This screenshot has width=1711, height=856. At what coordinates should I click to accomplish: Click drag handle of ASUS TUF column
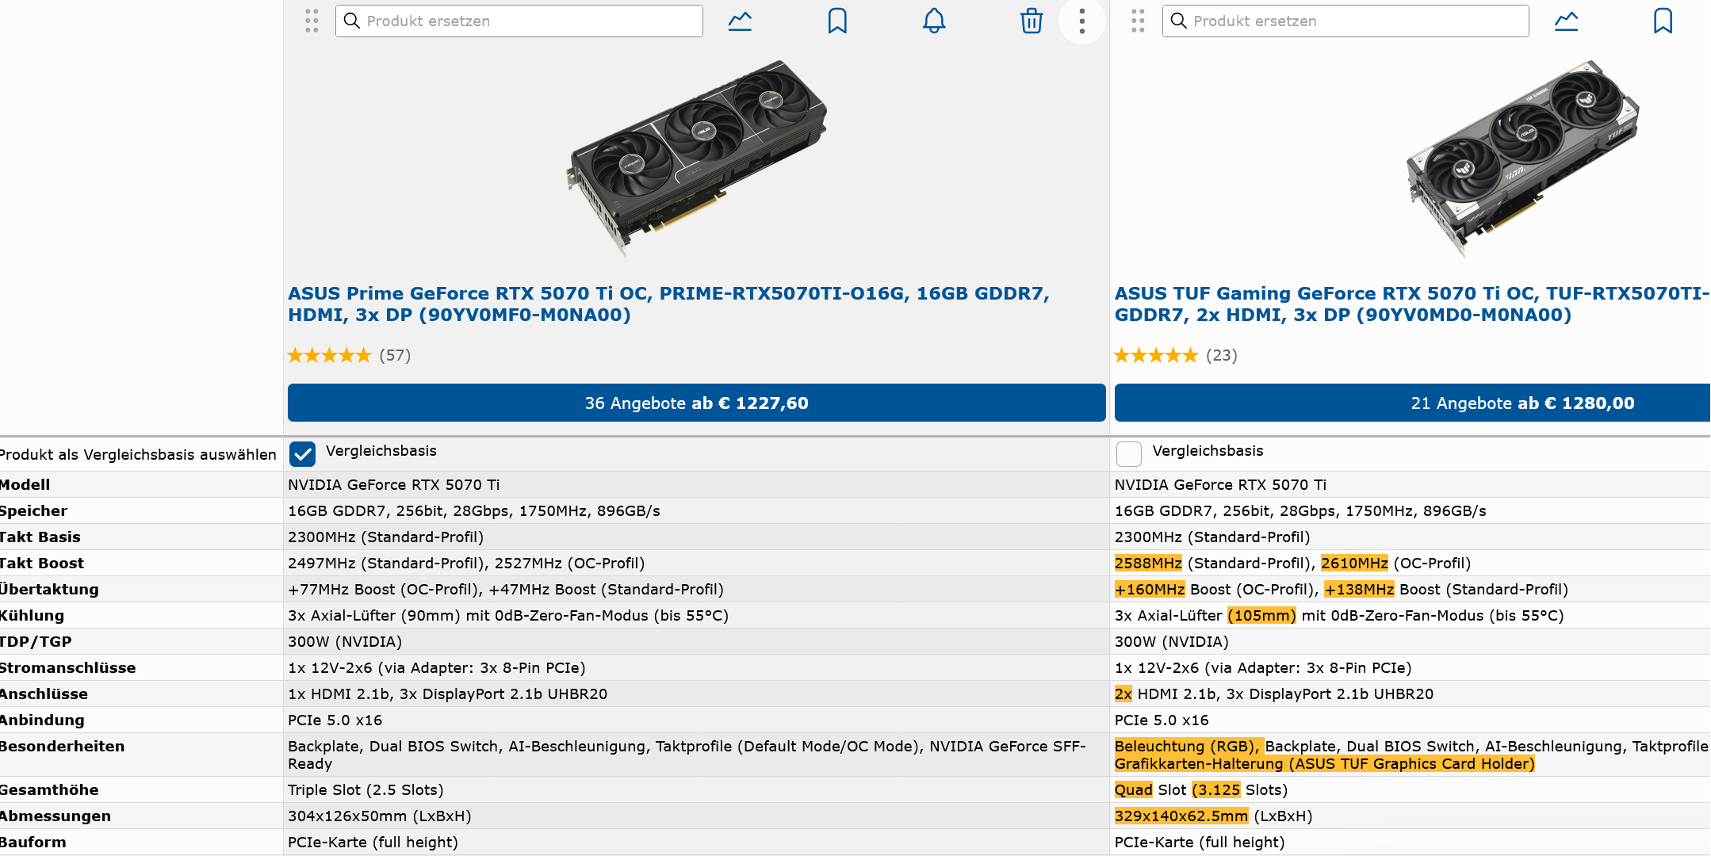1138,21
